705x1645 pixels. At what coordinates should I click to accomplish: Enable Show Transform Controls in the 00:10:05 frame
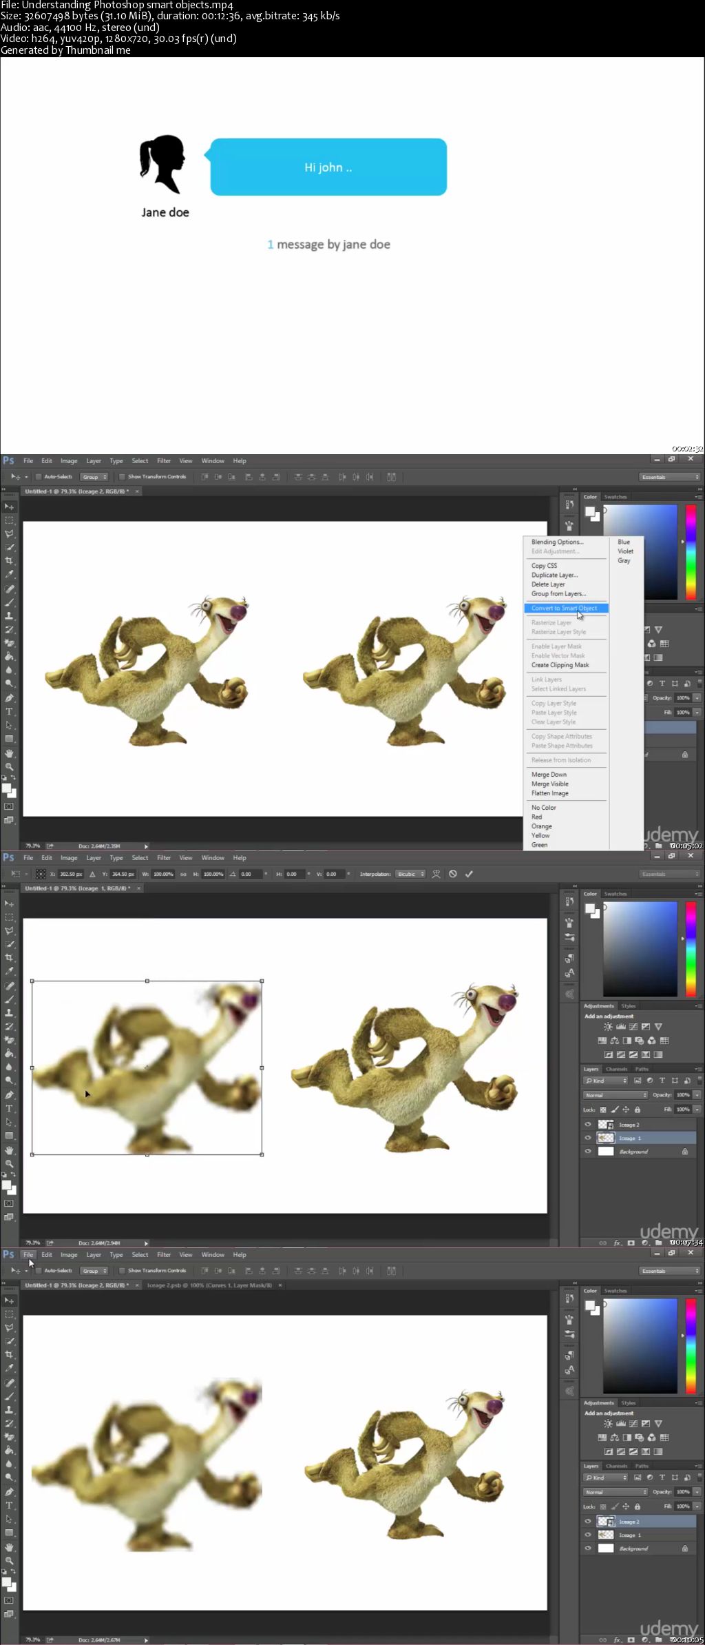point(122,1271)
